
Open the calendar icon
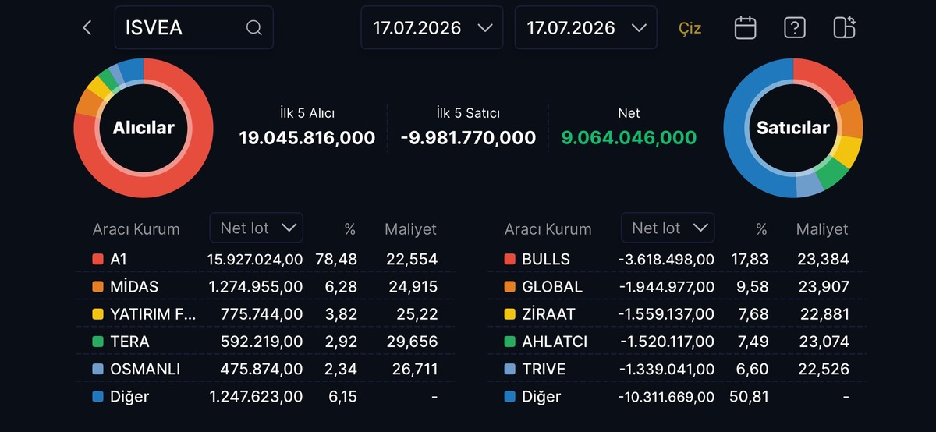click(745, 28)
